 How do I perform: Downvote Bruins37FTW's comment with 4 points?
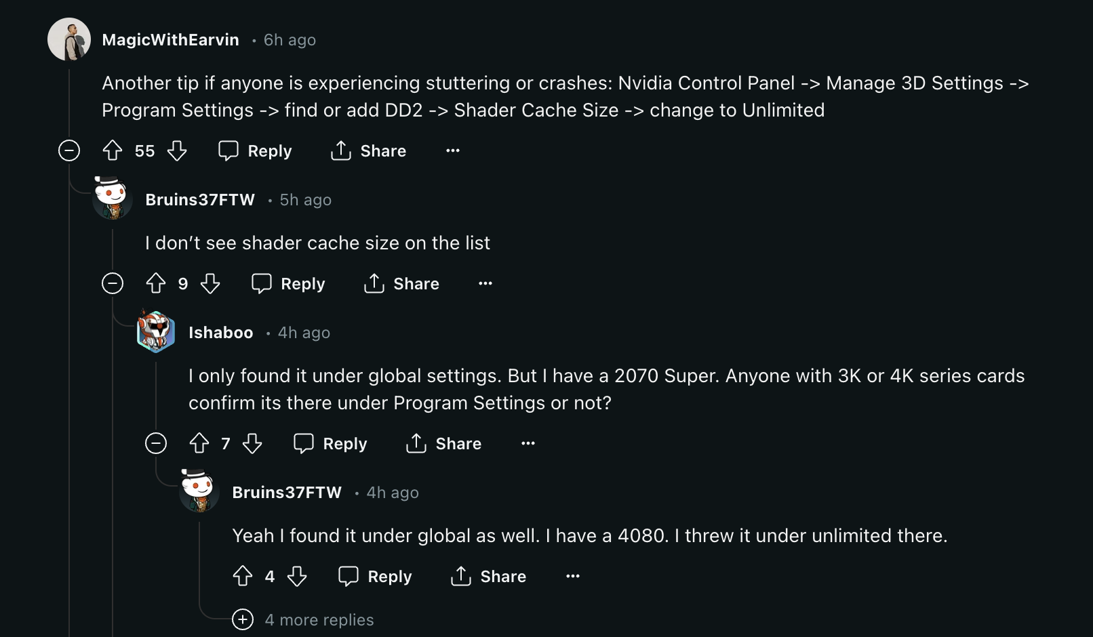(297, 576)
